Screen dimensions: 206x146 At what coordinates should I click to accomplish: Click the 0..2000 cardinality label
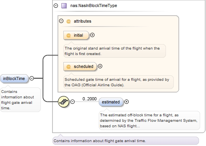click(90, 99)
